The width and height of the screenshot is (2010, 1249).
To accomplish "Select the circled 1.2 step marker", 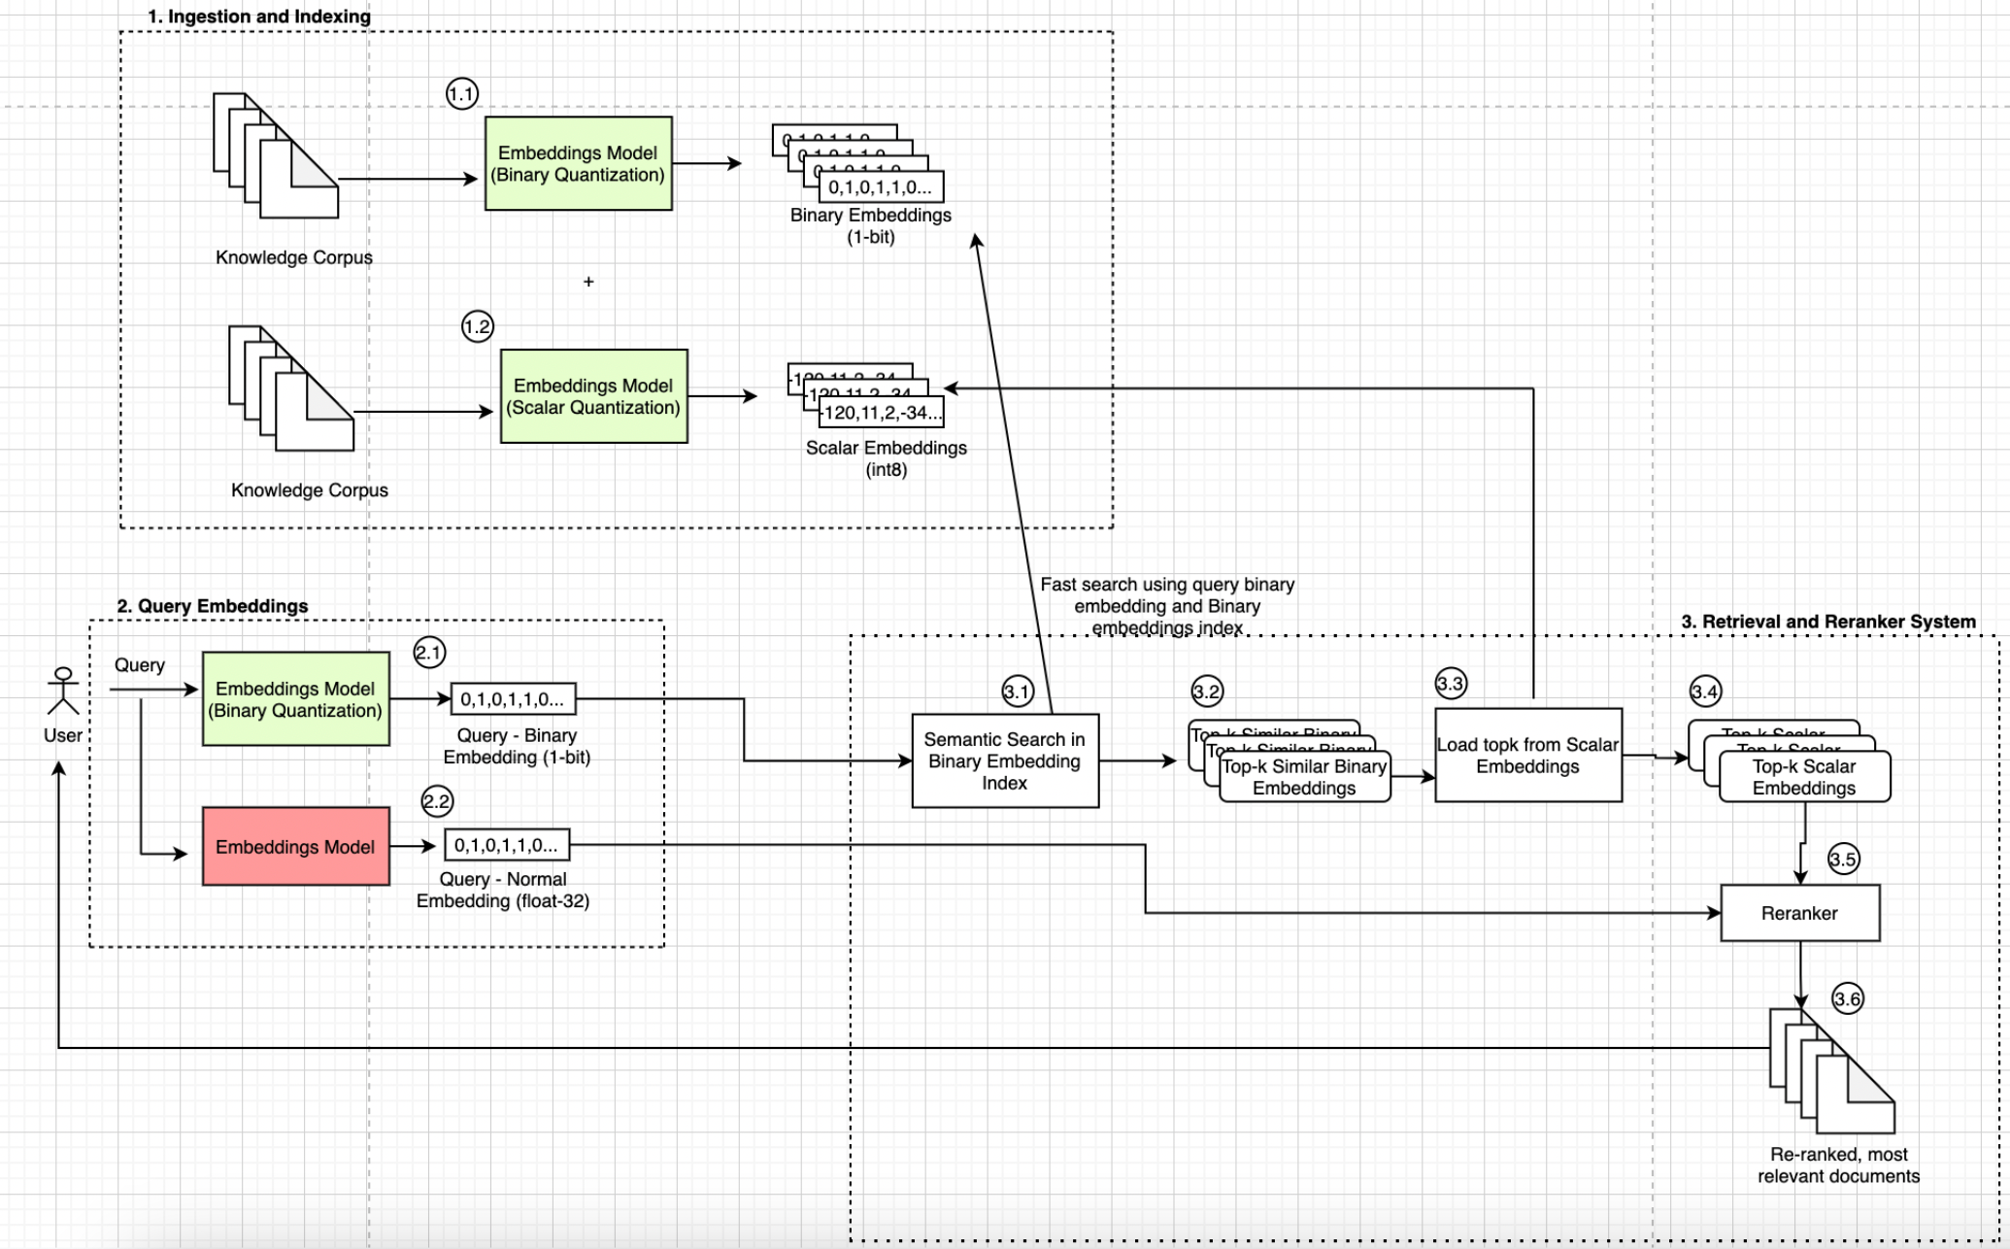I will pos(477,326).
